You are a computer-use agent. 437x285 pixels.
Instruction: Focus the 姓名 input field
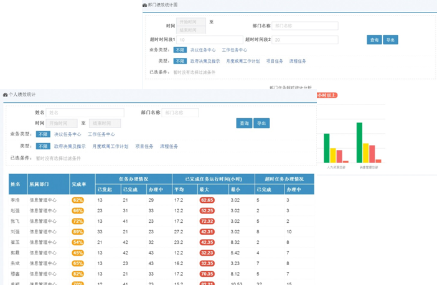pos(85,113)
